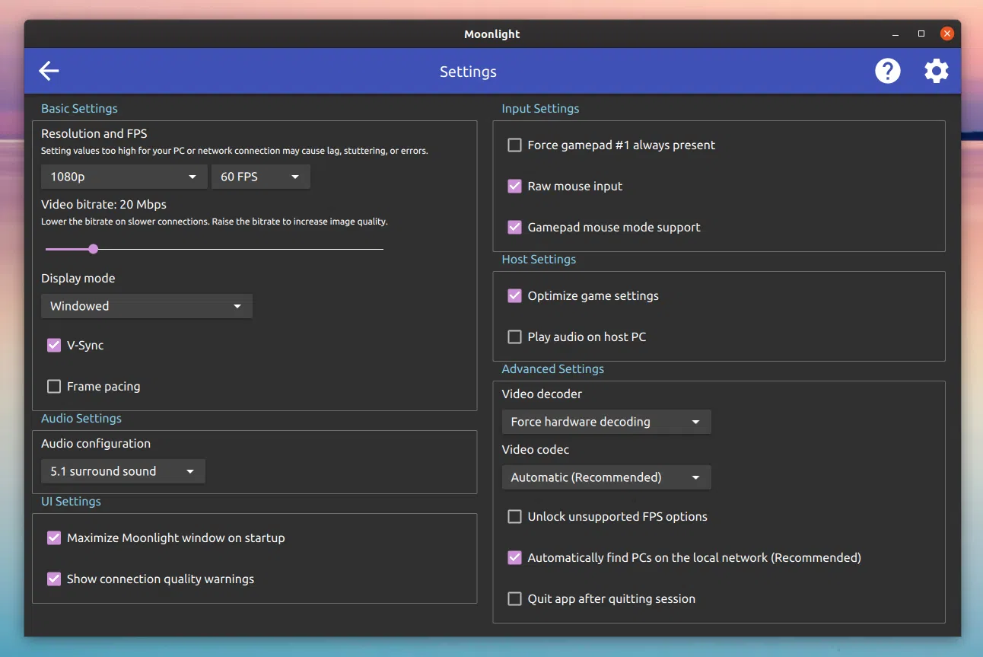Image resolution: width=983 pixels, height=657 pixels.
Task: Click the Input Settings section heading
Action: (x=540, y=108)
